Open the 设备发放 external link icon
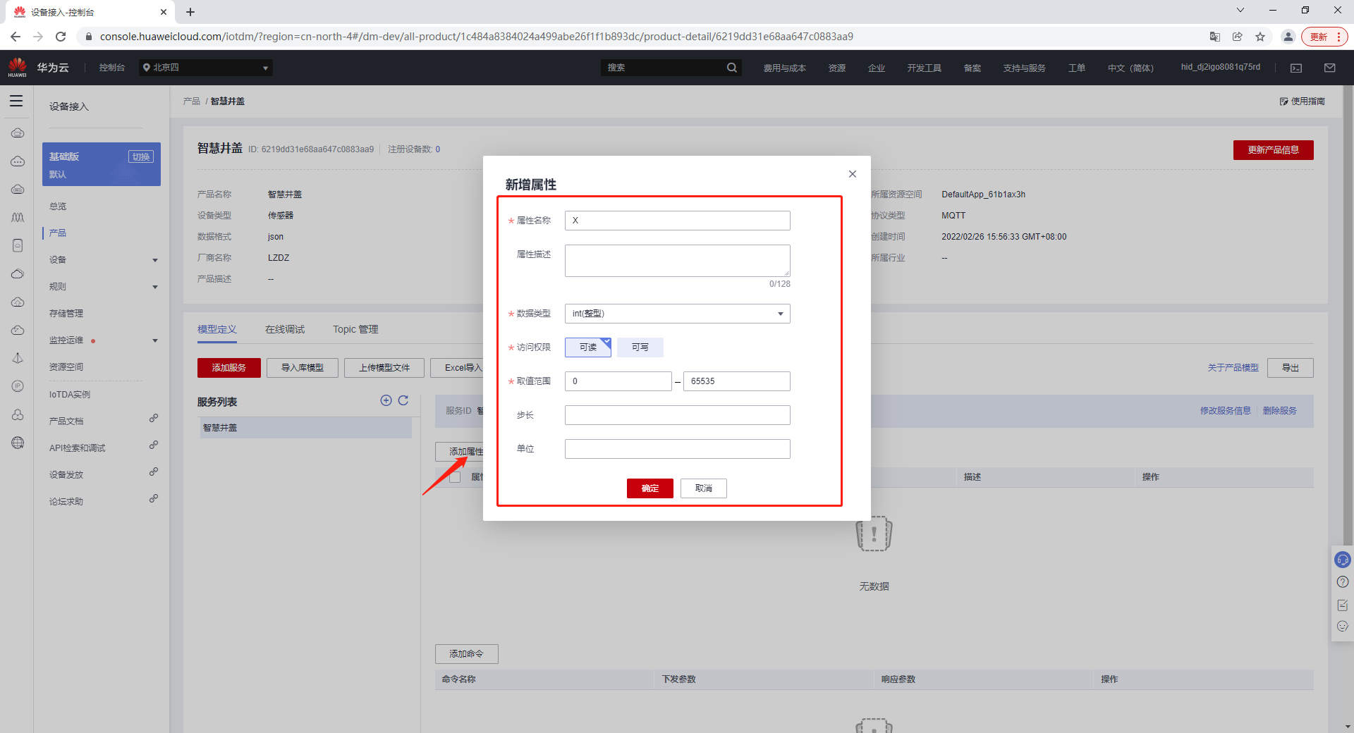Screen dimensions: 1354x733 (154, 472)
